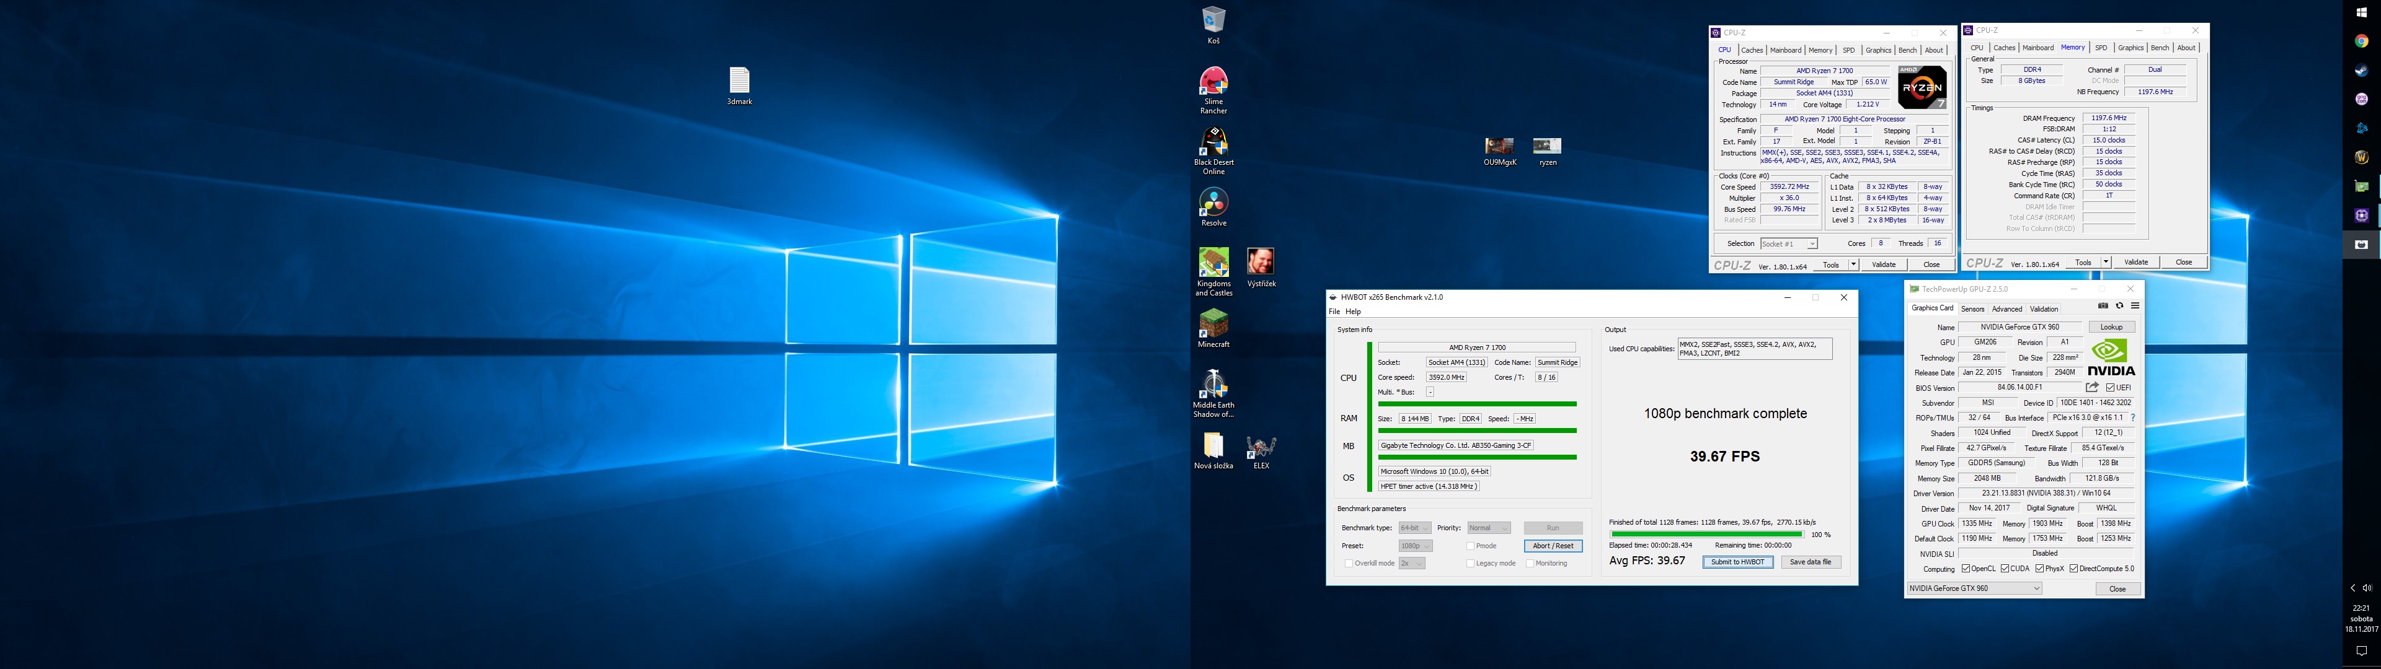Show hidden tray icons arrow
The image size is (2381, 669).
[x=2353, y=588]
